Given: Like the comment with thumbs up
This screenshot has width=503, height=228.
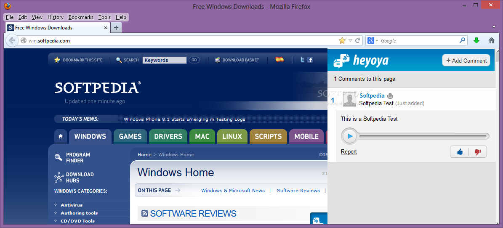Looking at the screenshot, I should (x=460, y=152).
